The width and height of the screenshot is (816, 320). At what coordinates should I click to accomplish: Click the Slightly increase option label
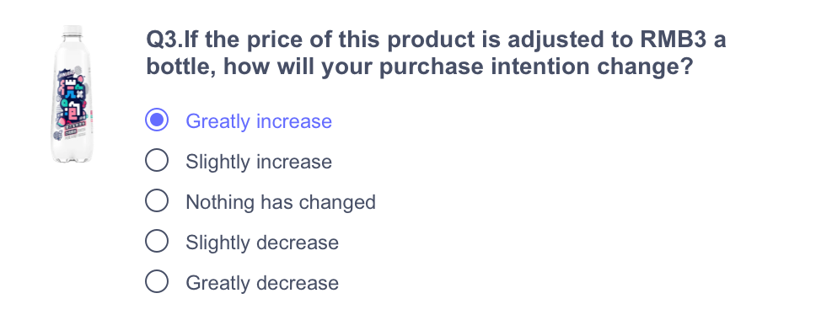(x=259, y=162)
